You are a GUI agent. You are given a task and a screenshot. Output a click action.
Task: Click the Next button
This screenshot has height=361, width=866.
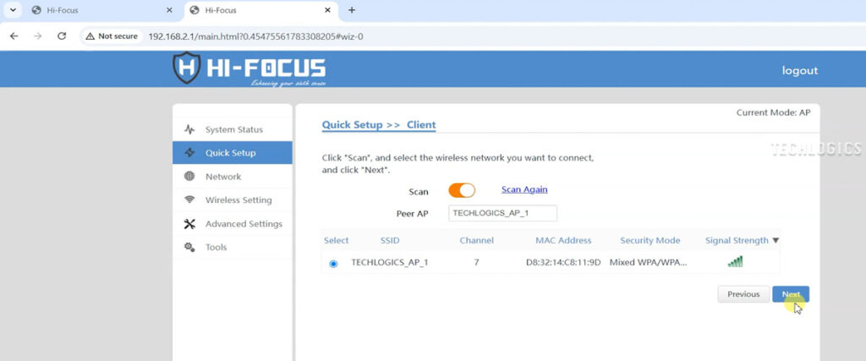pyautogui.click(x=790, y=294)
